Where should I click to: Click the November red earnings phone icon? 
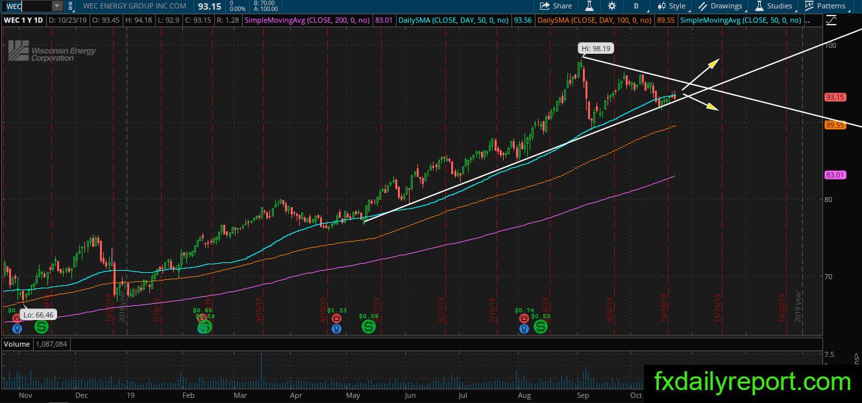16,319
